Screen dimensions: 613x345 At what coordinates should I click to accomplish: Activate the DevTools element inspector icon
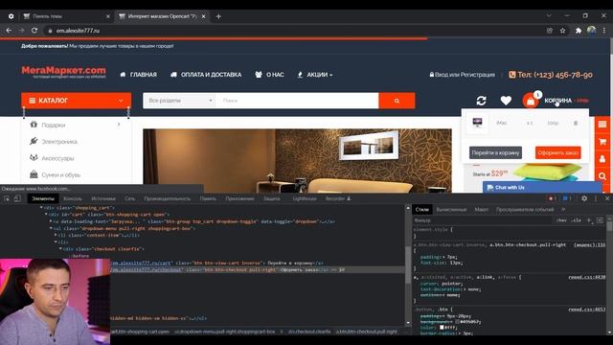(x=7, y=198)
